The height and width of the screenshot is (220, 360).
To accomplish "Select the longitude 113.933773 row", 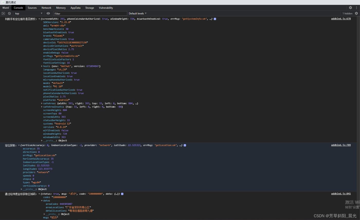I will click(x=38, y=169).
